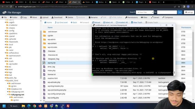This screenshot has width=195, height=109.
Task: Select All files
Action: [x=108, y=22]
